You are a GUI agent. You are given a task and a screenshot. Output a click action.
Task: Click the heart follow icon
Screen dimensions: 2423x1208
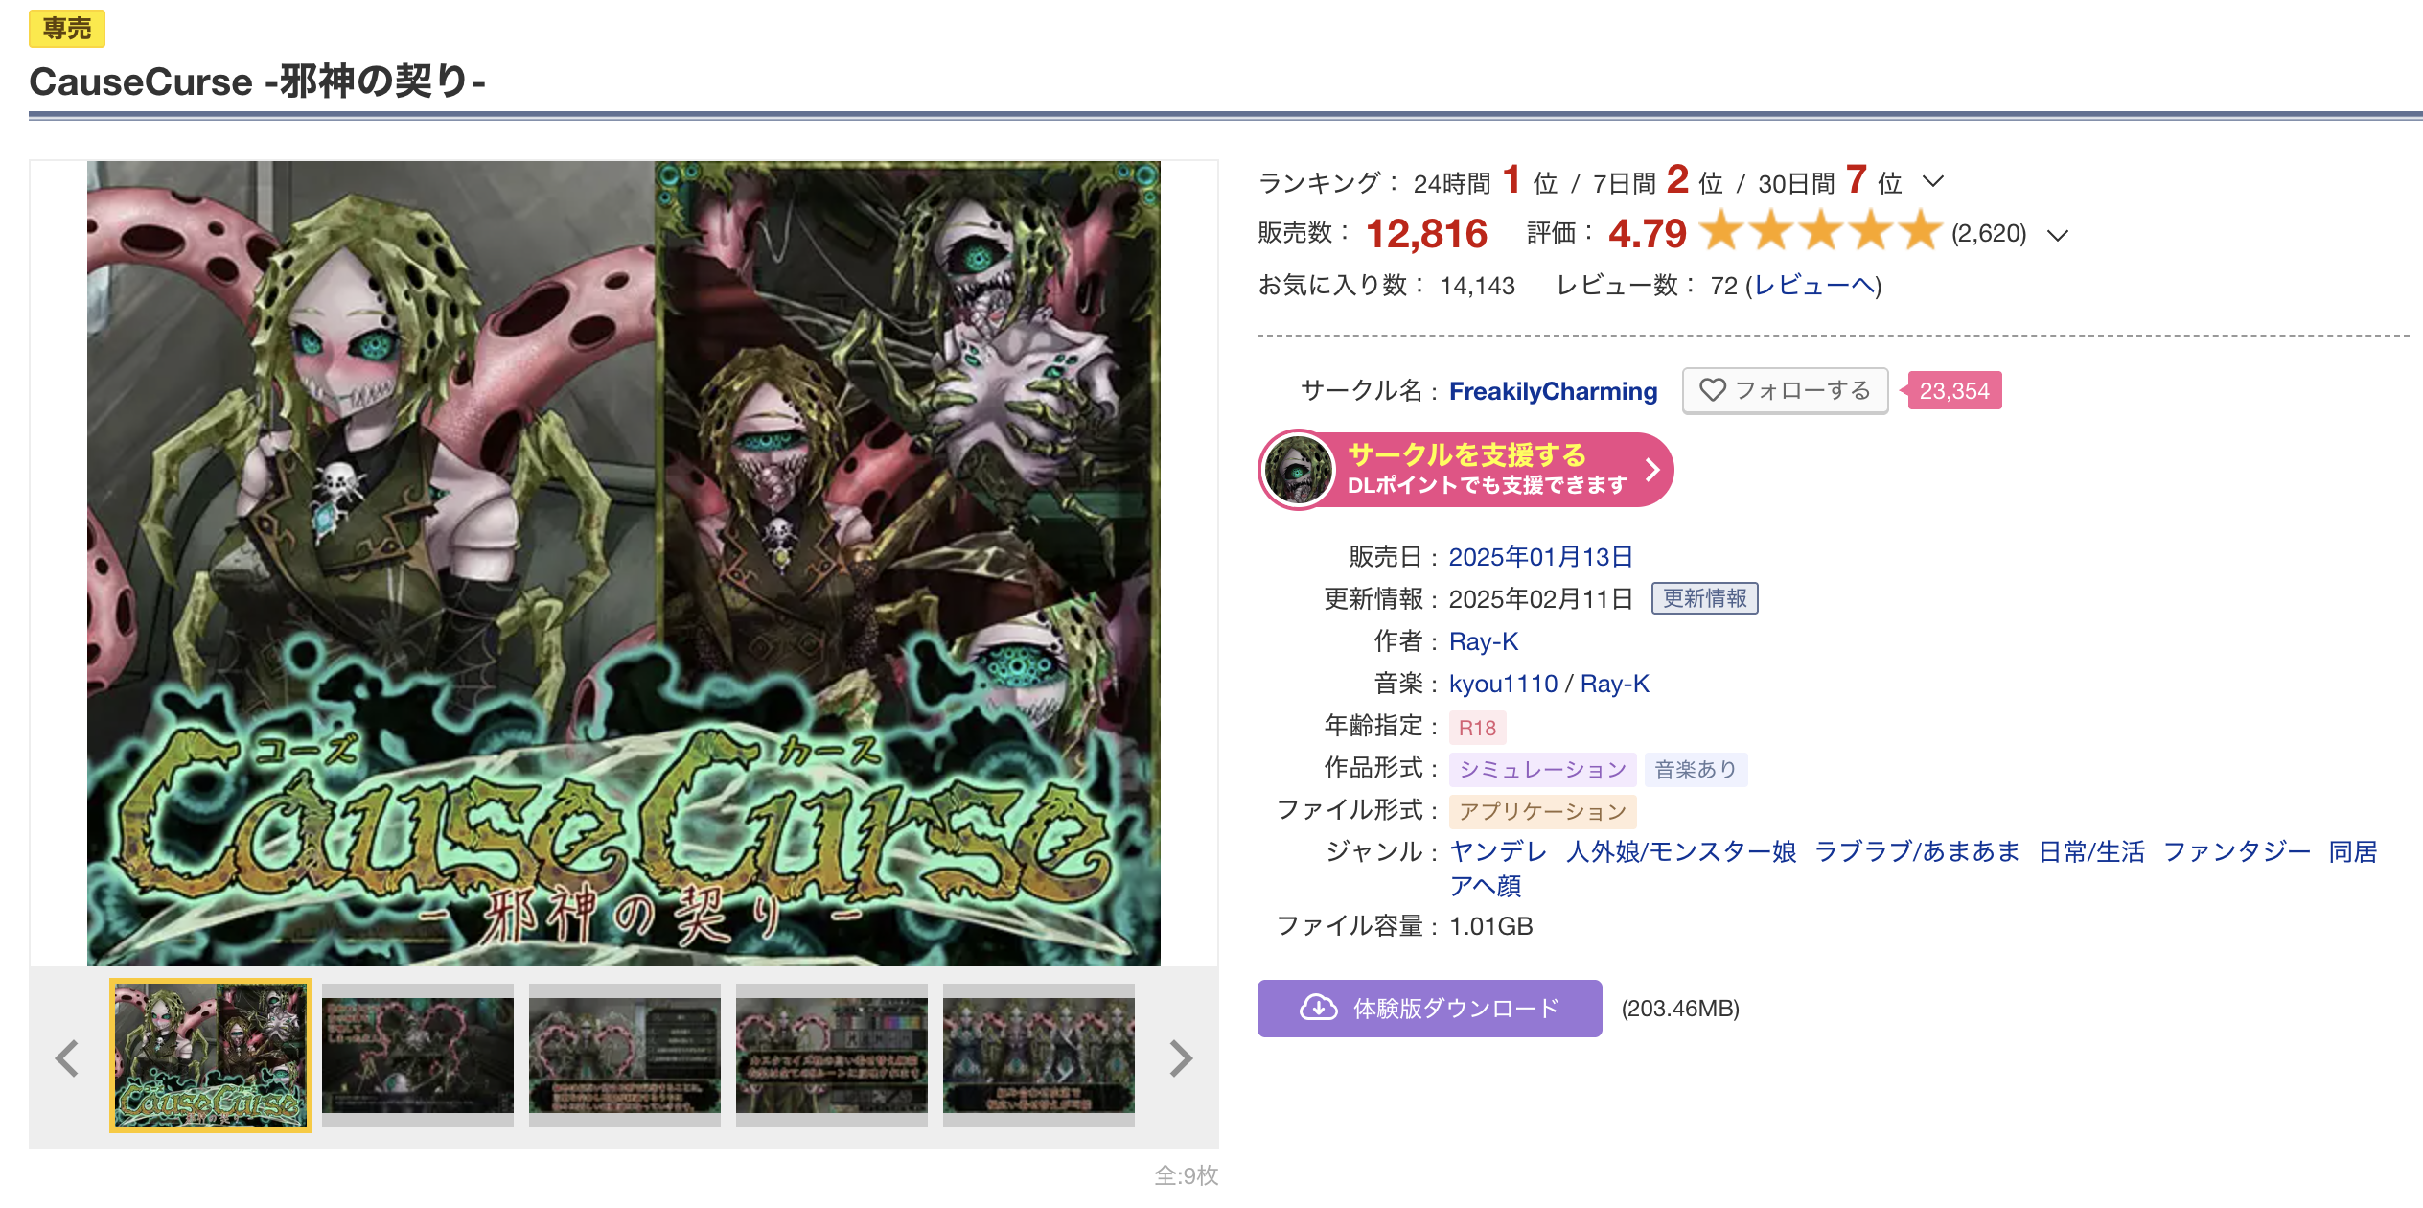click(x=1712, y=390)
